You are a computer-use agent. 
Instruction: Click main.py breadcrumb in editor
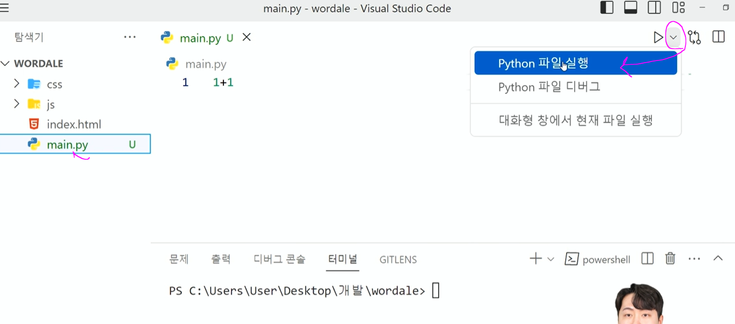coord(206,64)
